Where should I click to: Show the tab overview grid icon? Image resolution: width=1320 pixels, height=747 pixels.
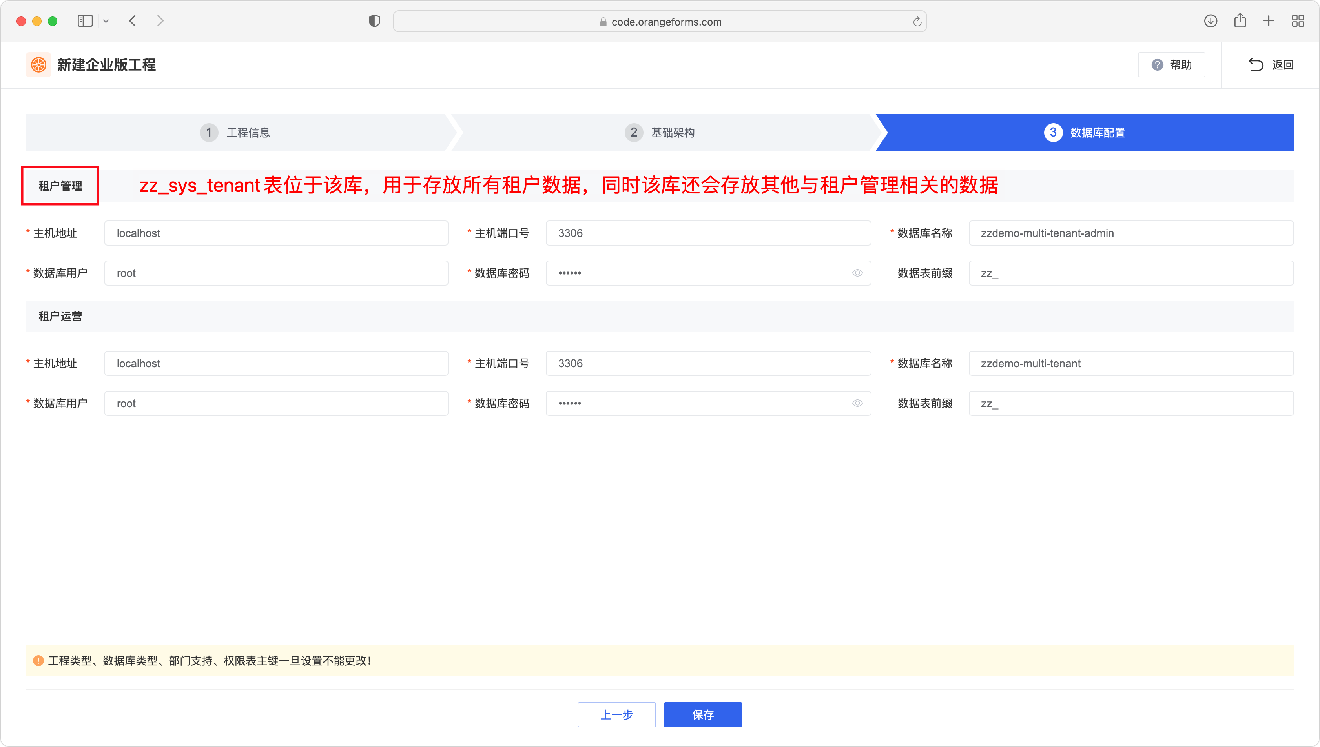coord(1298,21)
